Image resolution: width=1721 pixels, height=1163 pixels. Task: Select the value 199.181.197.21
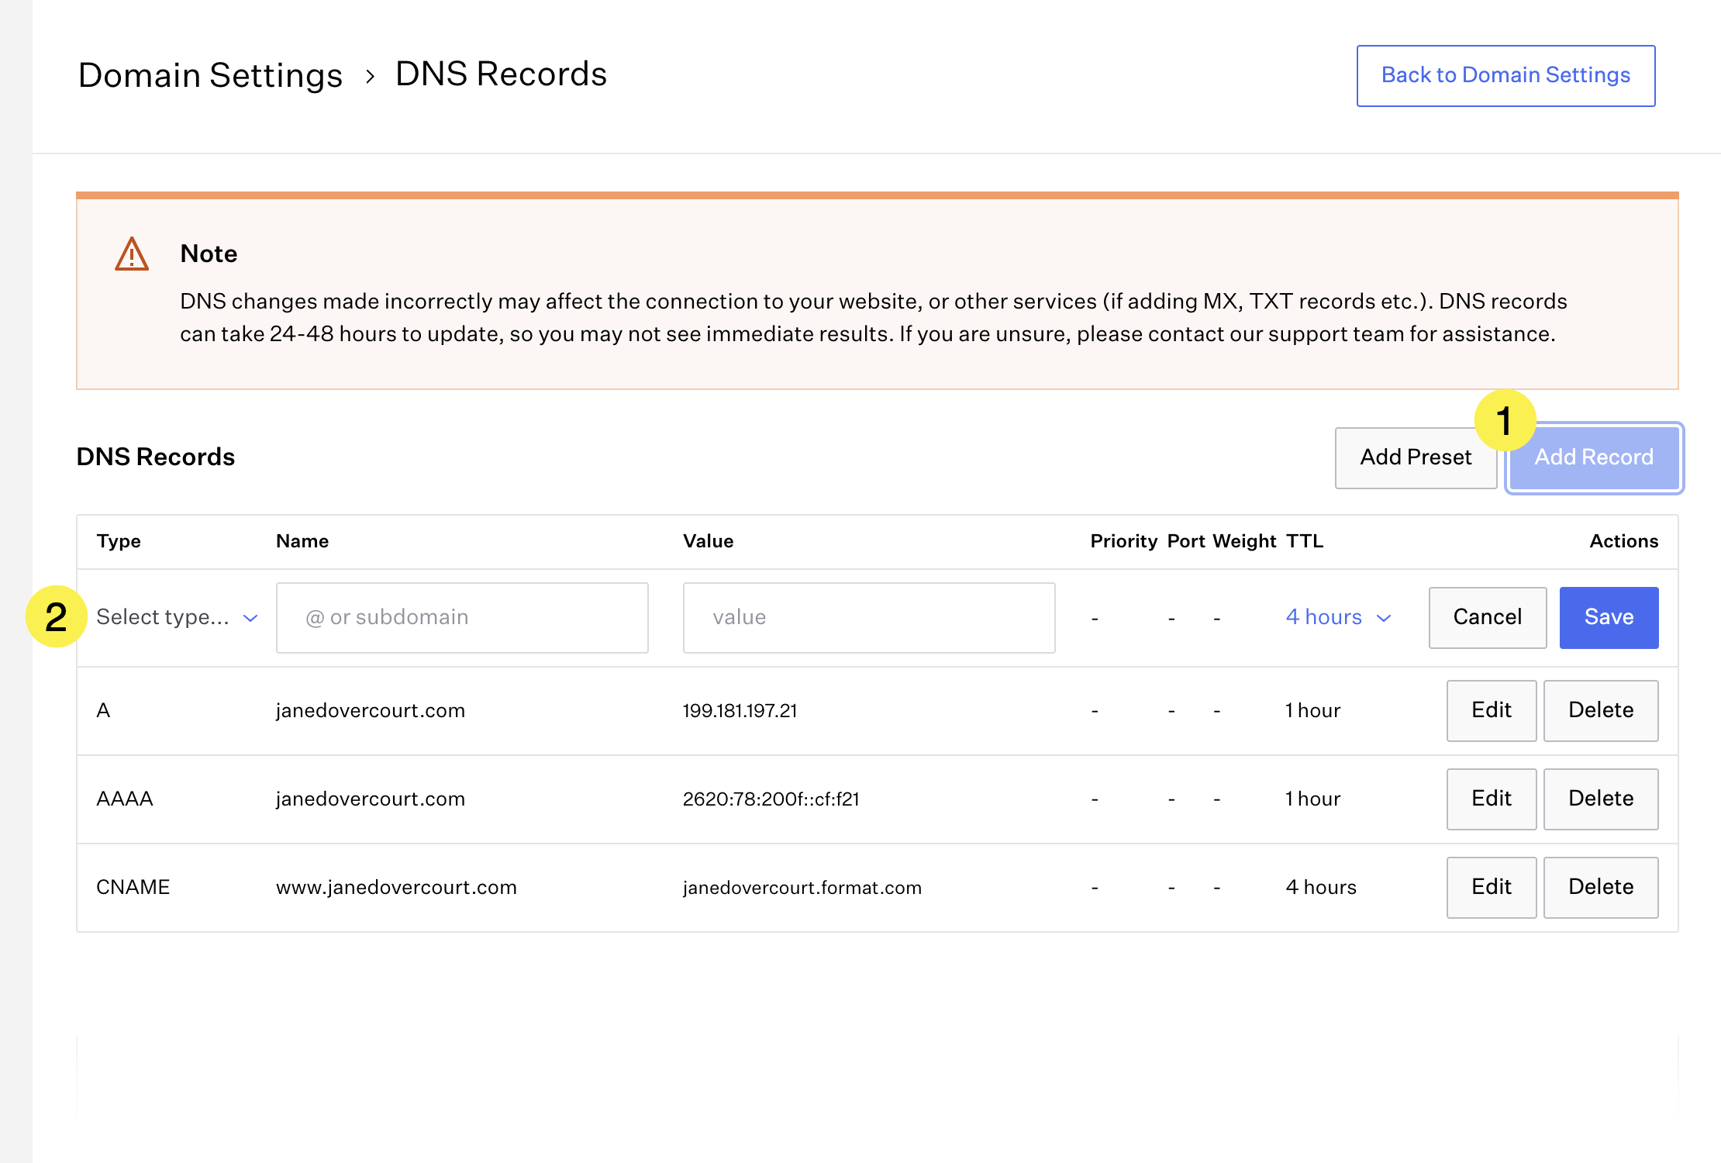(740, 710)
